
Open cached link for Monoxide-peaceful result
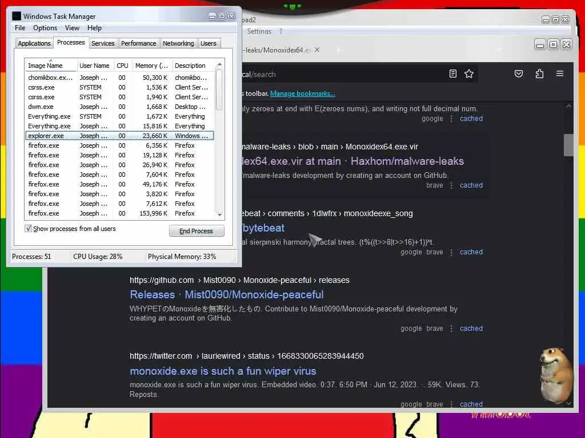(x=471, y=328)
